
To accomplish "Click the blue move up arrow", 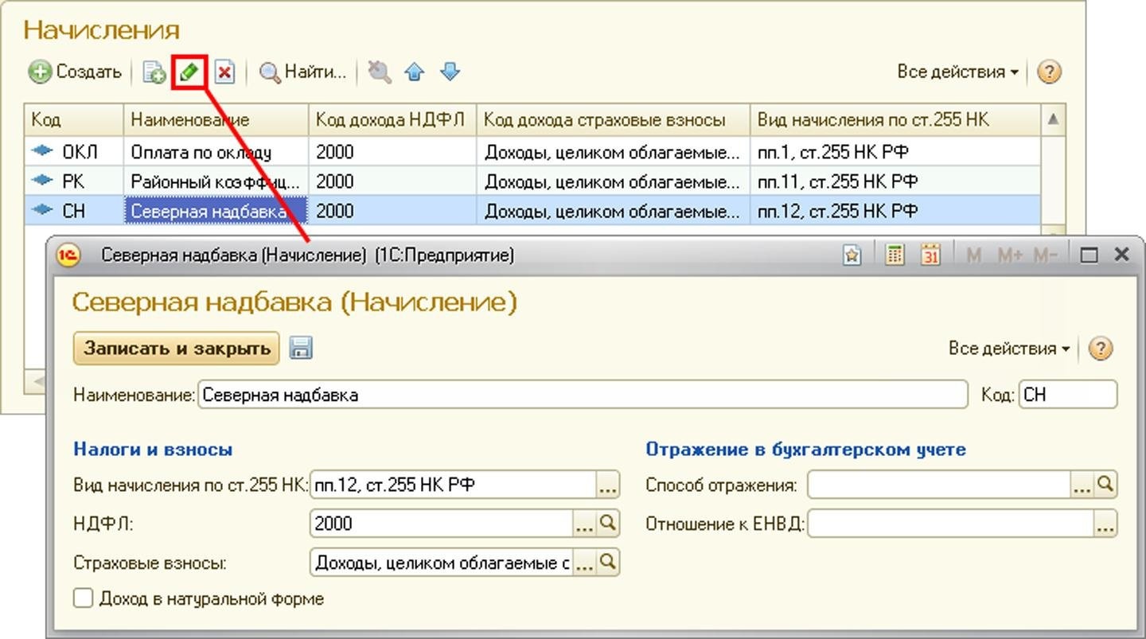I will [x=414, y=72].
